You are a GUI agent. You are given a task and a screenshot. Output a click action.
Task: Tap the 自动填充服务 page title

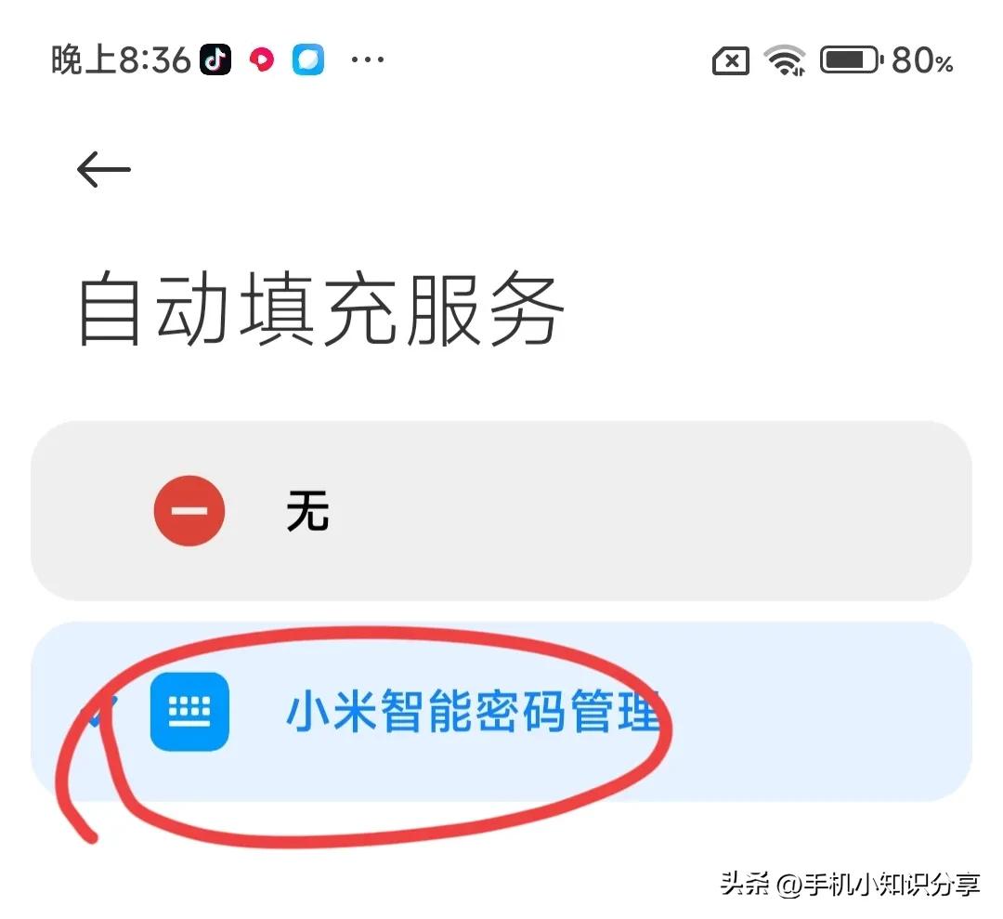tap(320, 309)
